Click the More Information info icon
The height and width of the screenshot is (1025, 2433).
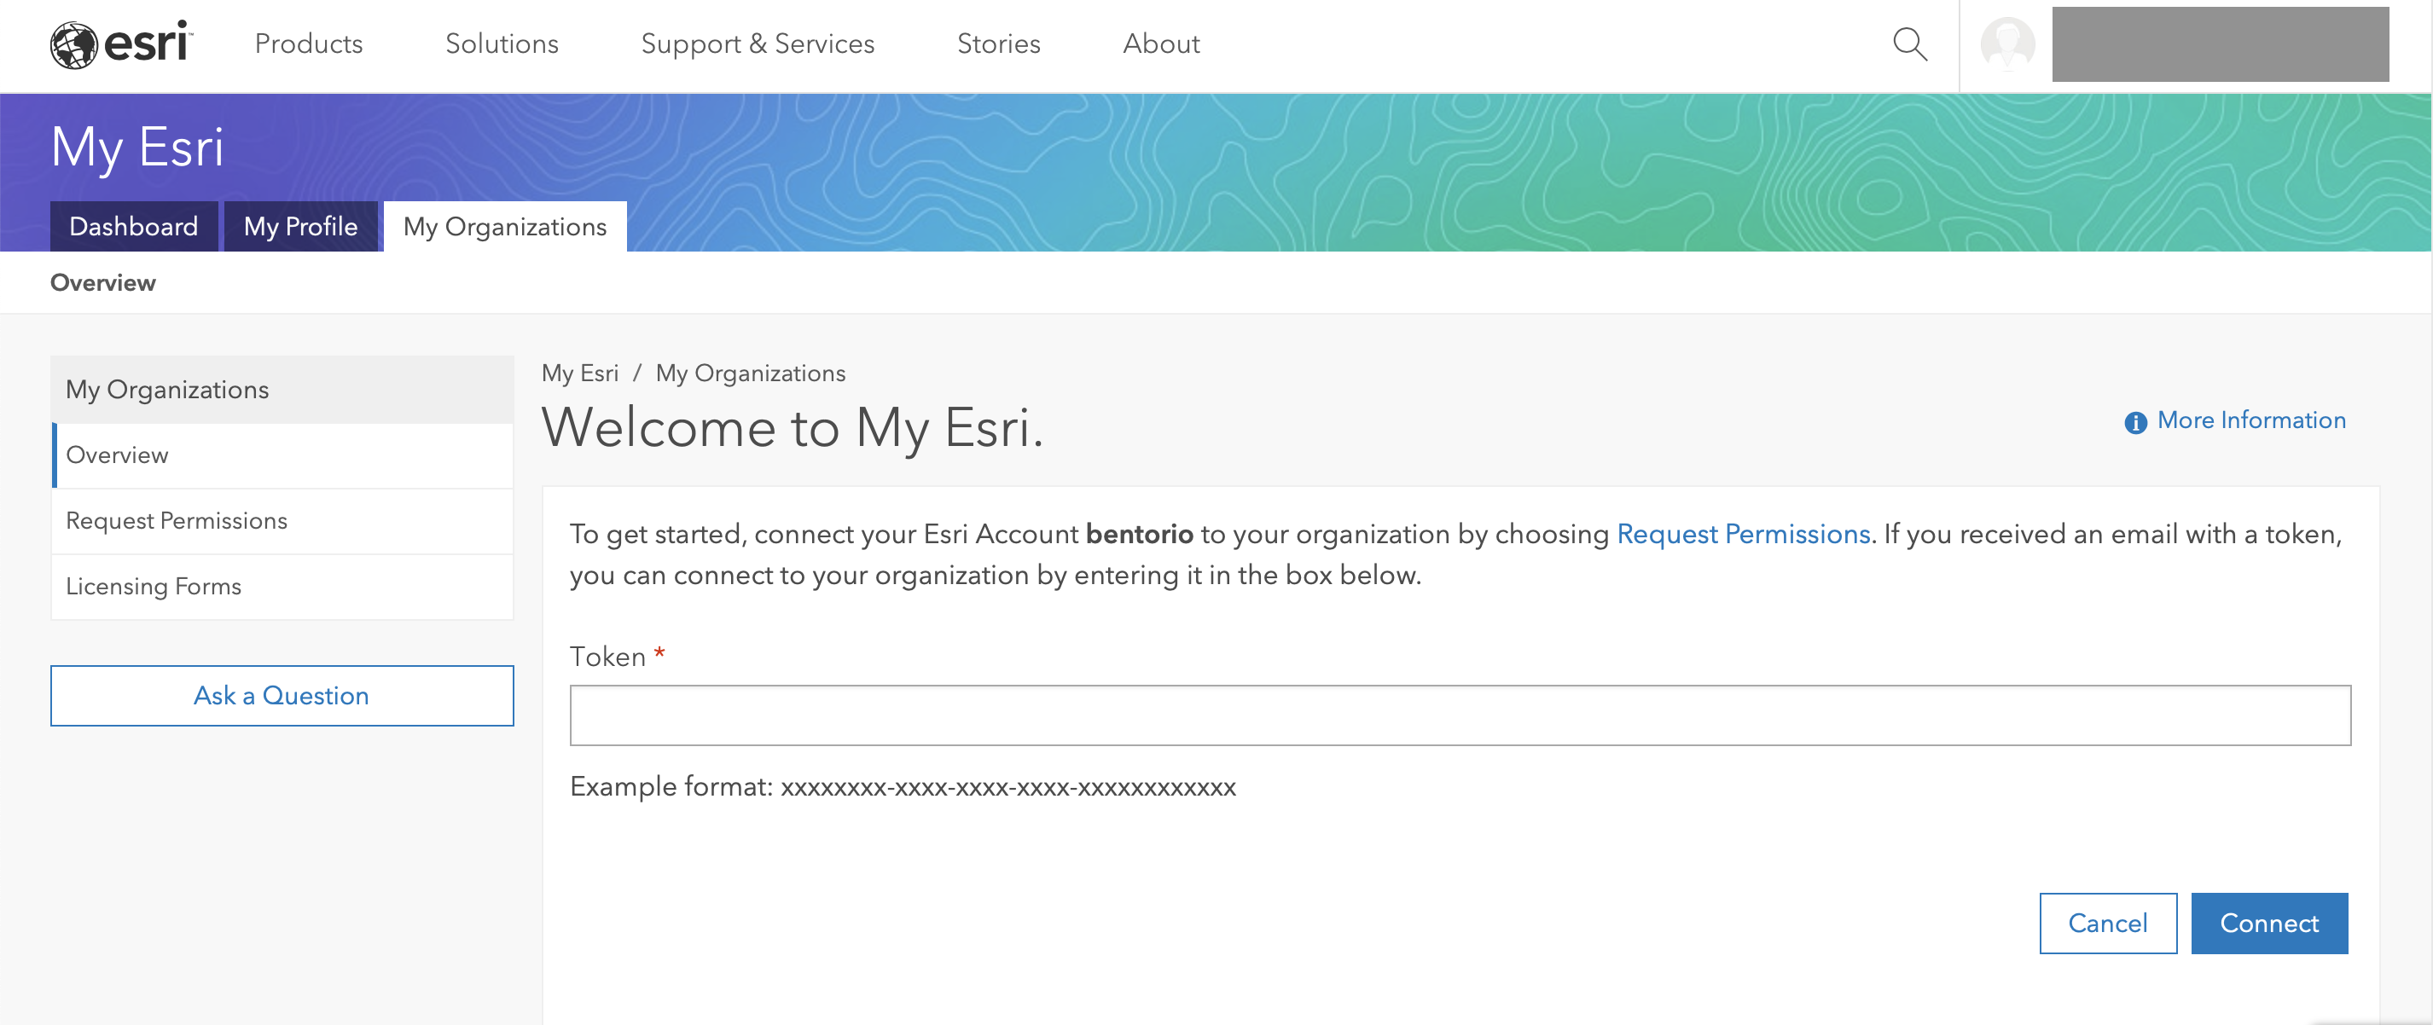(2134, 422)
